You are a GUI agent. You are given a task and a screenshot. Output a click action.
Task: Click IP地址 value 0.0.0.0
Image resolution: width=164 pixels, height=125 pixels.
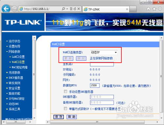[x=95, y=70]
